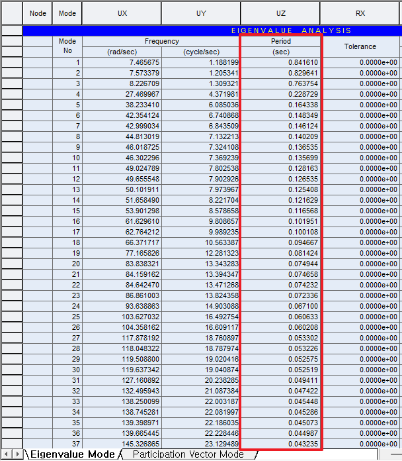Select the RX column header
Image resolution: width=402 pixels, height=461 pixels.
point(360,13)
